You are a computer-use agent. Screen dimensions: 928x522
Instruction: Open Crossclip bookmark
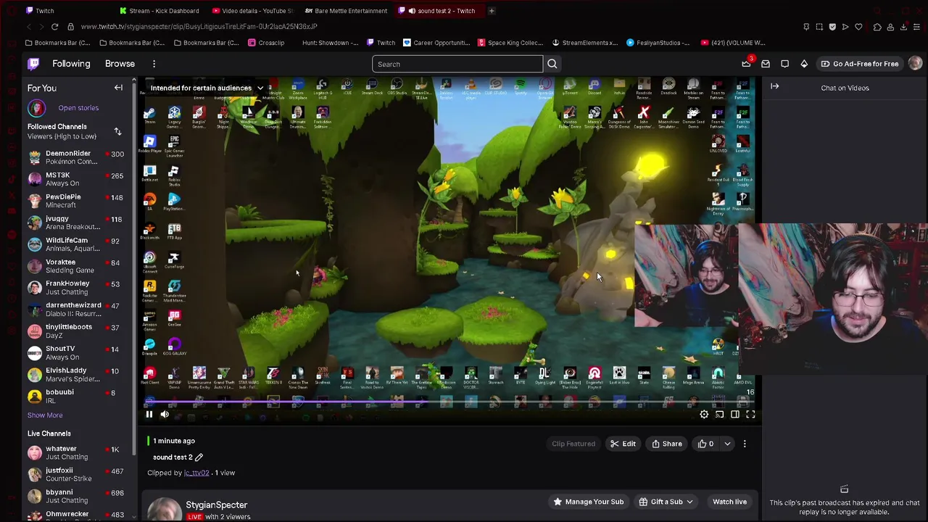pyautogui.click(x=266, y=43)
